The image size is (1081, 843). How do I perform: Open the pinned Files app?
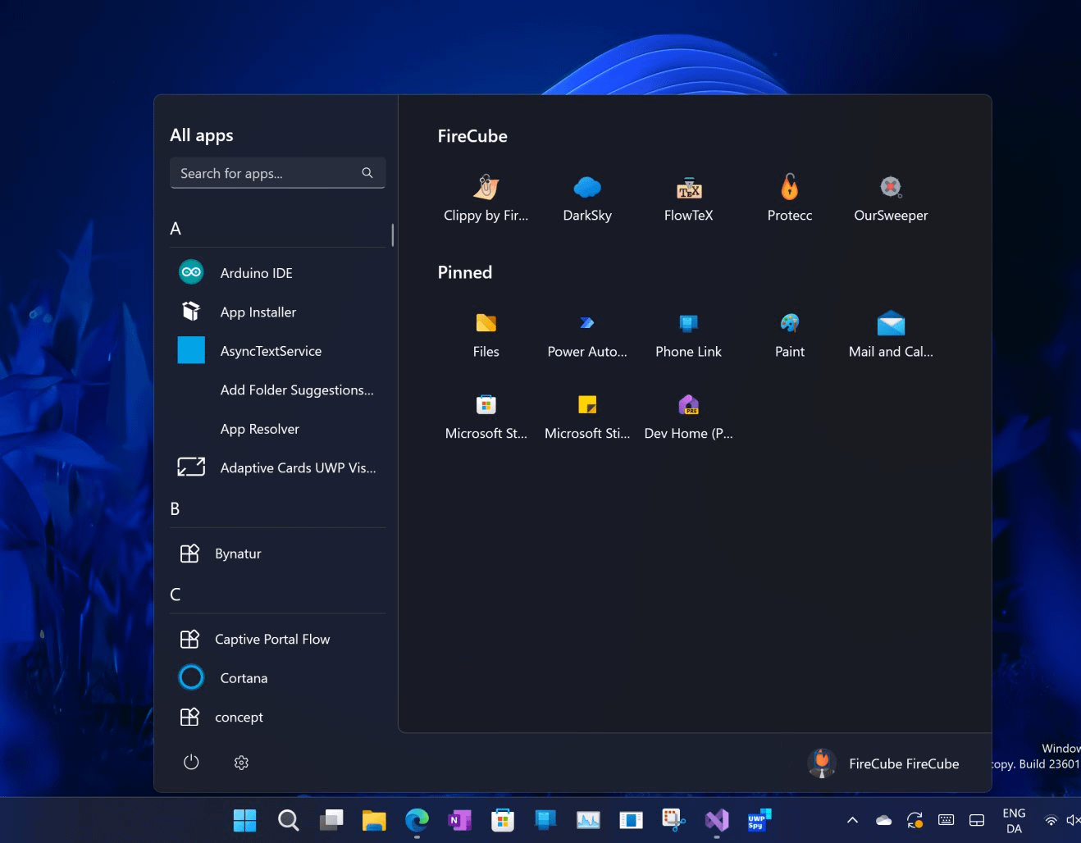click(x=486, y=323)
